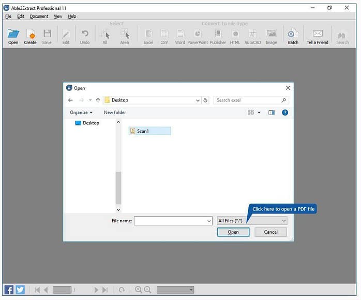Image resolution: width=361 pixels, height=300 pixels.
Task: Click the Open button in dialog
Action: (233, 232)
